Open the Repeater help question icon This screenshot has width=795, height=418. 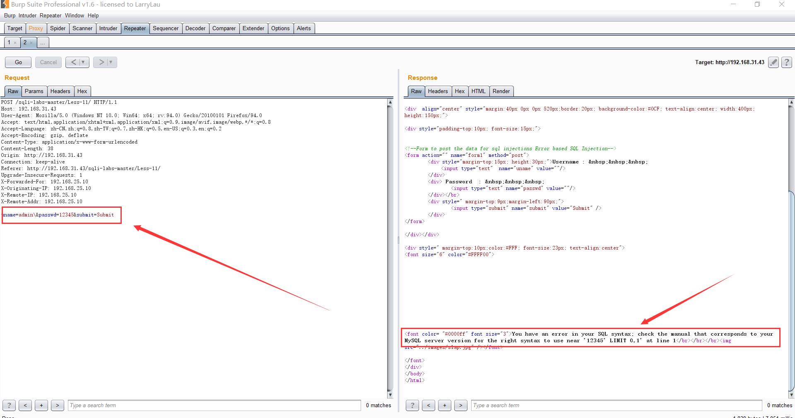(787, 62)
